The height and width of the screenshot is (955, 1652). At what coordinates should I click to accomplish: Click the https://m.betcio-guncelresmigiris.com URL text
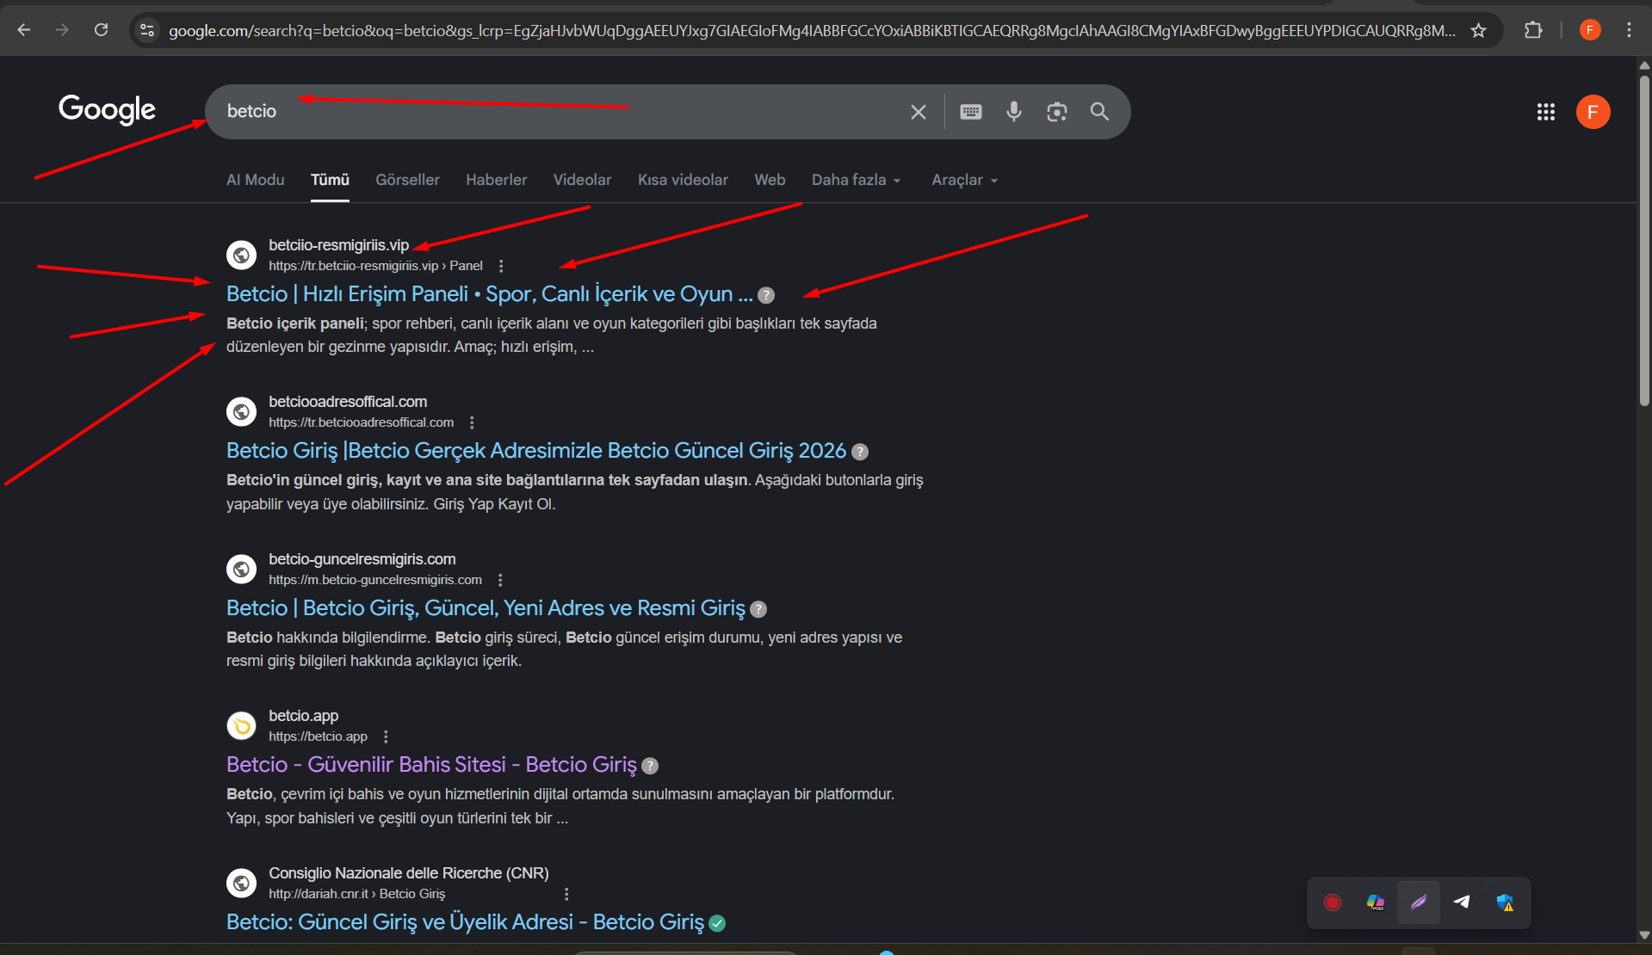click(375, 580)
